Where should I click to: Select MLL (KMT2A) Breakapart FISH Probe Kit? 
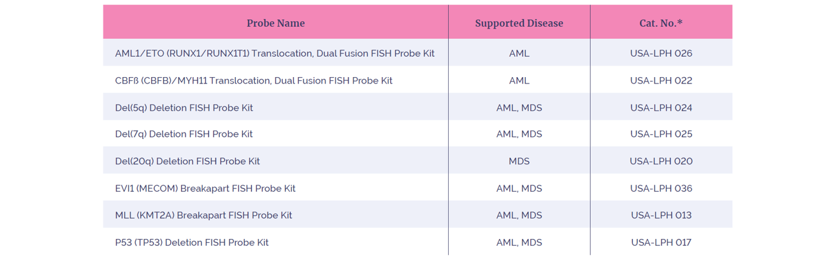point(203,215)
